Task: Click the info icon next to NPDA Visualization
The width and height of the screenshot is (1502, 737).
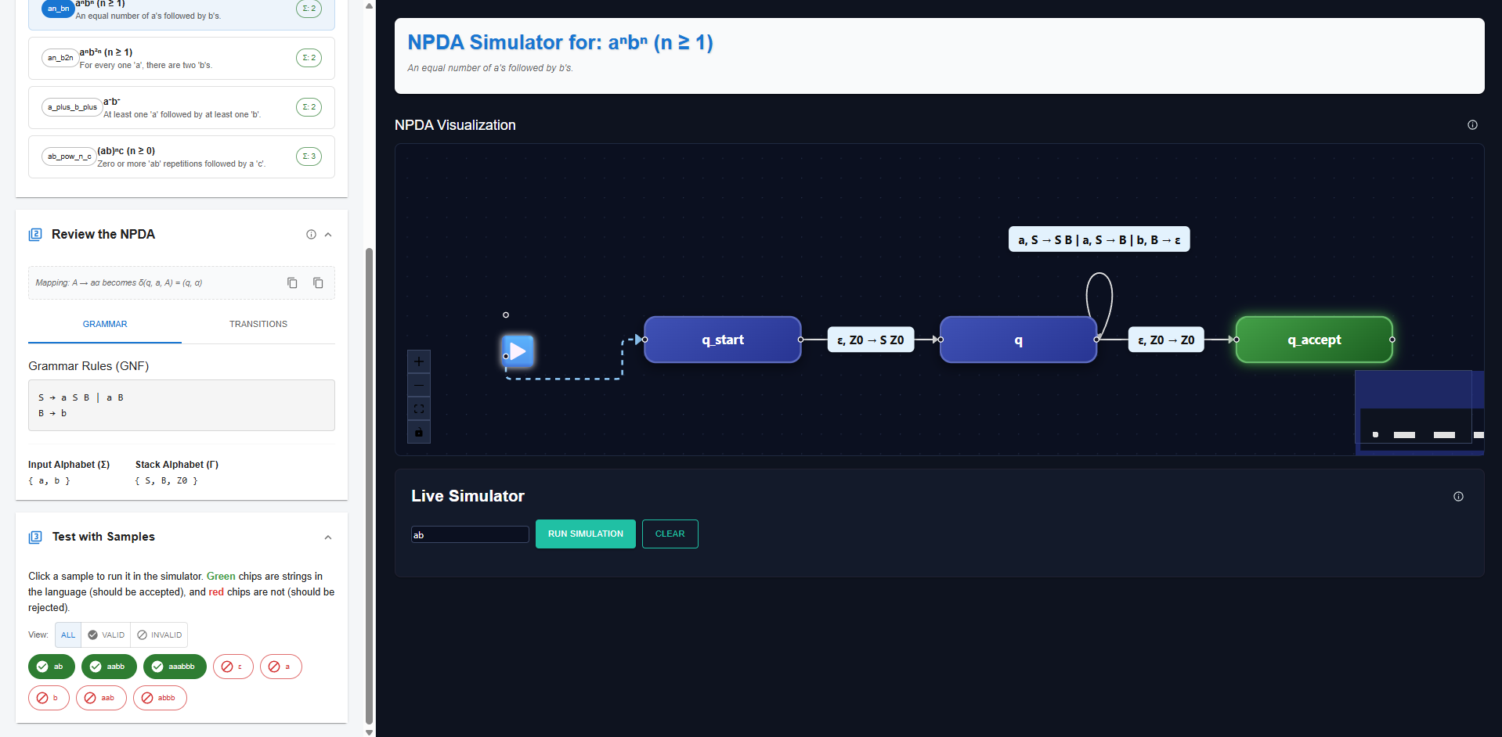Action: click(x=1472, y=125)
